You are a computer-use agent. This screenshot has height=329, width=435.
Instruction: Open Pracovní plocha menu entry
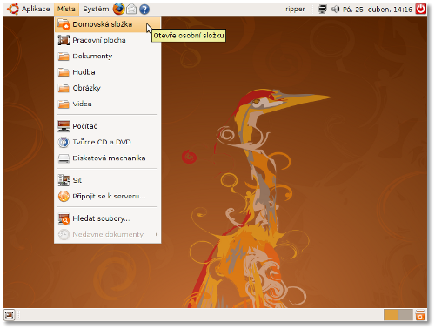pyautogui.click(x=107, y=40)
